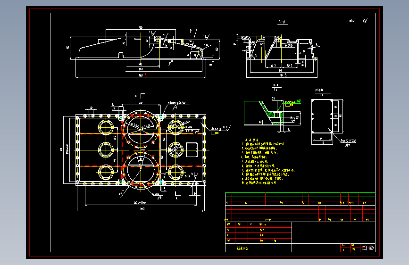The image size is (409, 265).
Task: Select the rectangular inspection opening in plan view
Action: click(x=192, y=150)
